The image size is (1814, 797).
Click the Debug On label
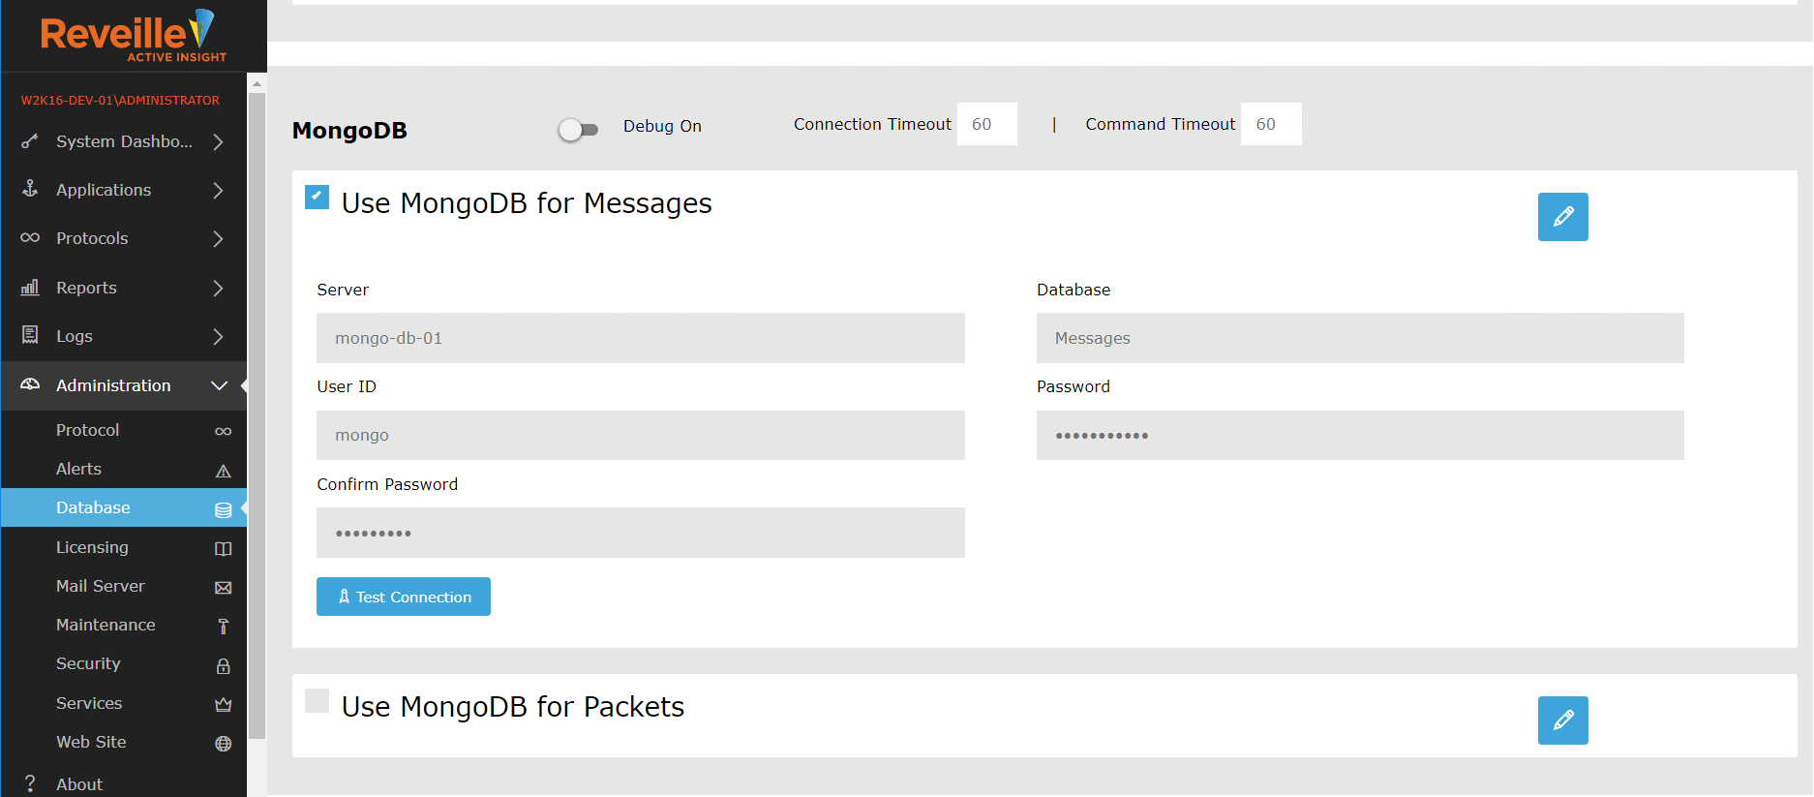(x=662, y=126)
